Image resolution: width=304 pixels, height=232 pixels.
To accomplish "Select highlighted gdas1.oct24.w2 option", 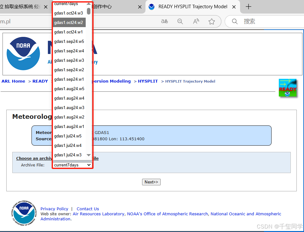I will (69, 22).
